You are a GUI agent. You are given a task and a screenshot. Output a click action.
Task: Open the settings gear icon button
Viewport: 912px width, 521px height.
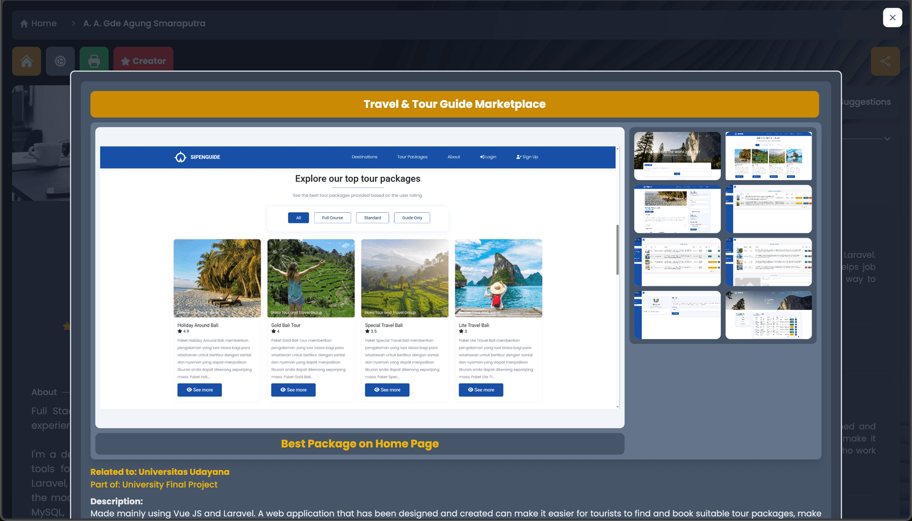[60, 61]
